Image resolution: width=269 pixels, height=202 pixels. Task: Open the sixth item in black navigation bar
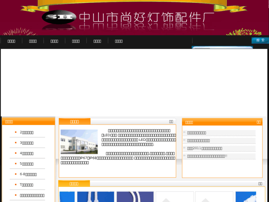[118, 41]
